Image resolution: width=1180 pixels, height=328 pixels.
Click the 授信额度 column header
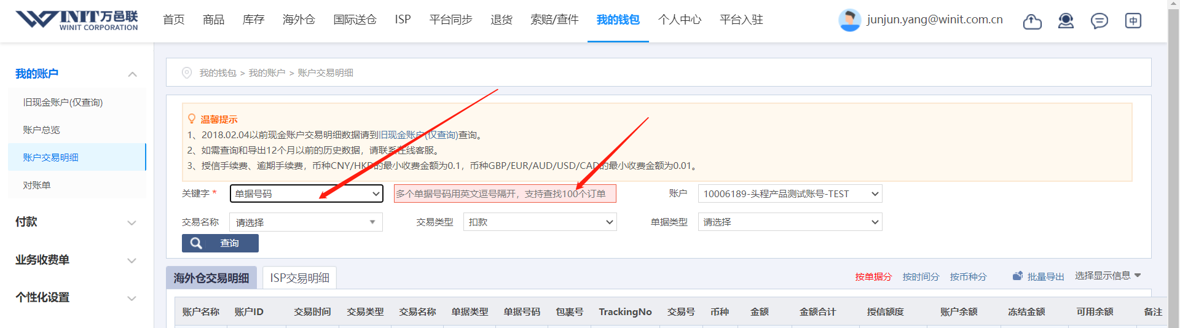pyautogui.click(x=885, y=311)
